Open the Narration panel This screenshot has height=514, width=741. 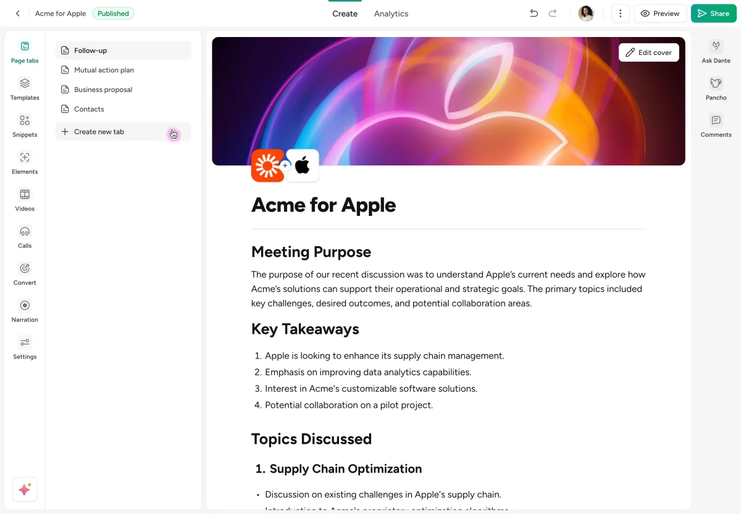pyautogui.click(x=25, y=311)
